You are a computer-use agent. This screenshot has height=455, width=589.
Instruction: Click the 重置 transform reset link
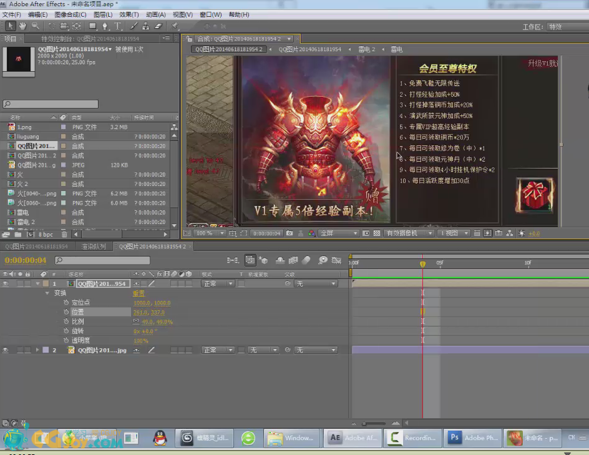point(139,293)
